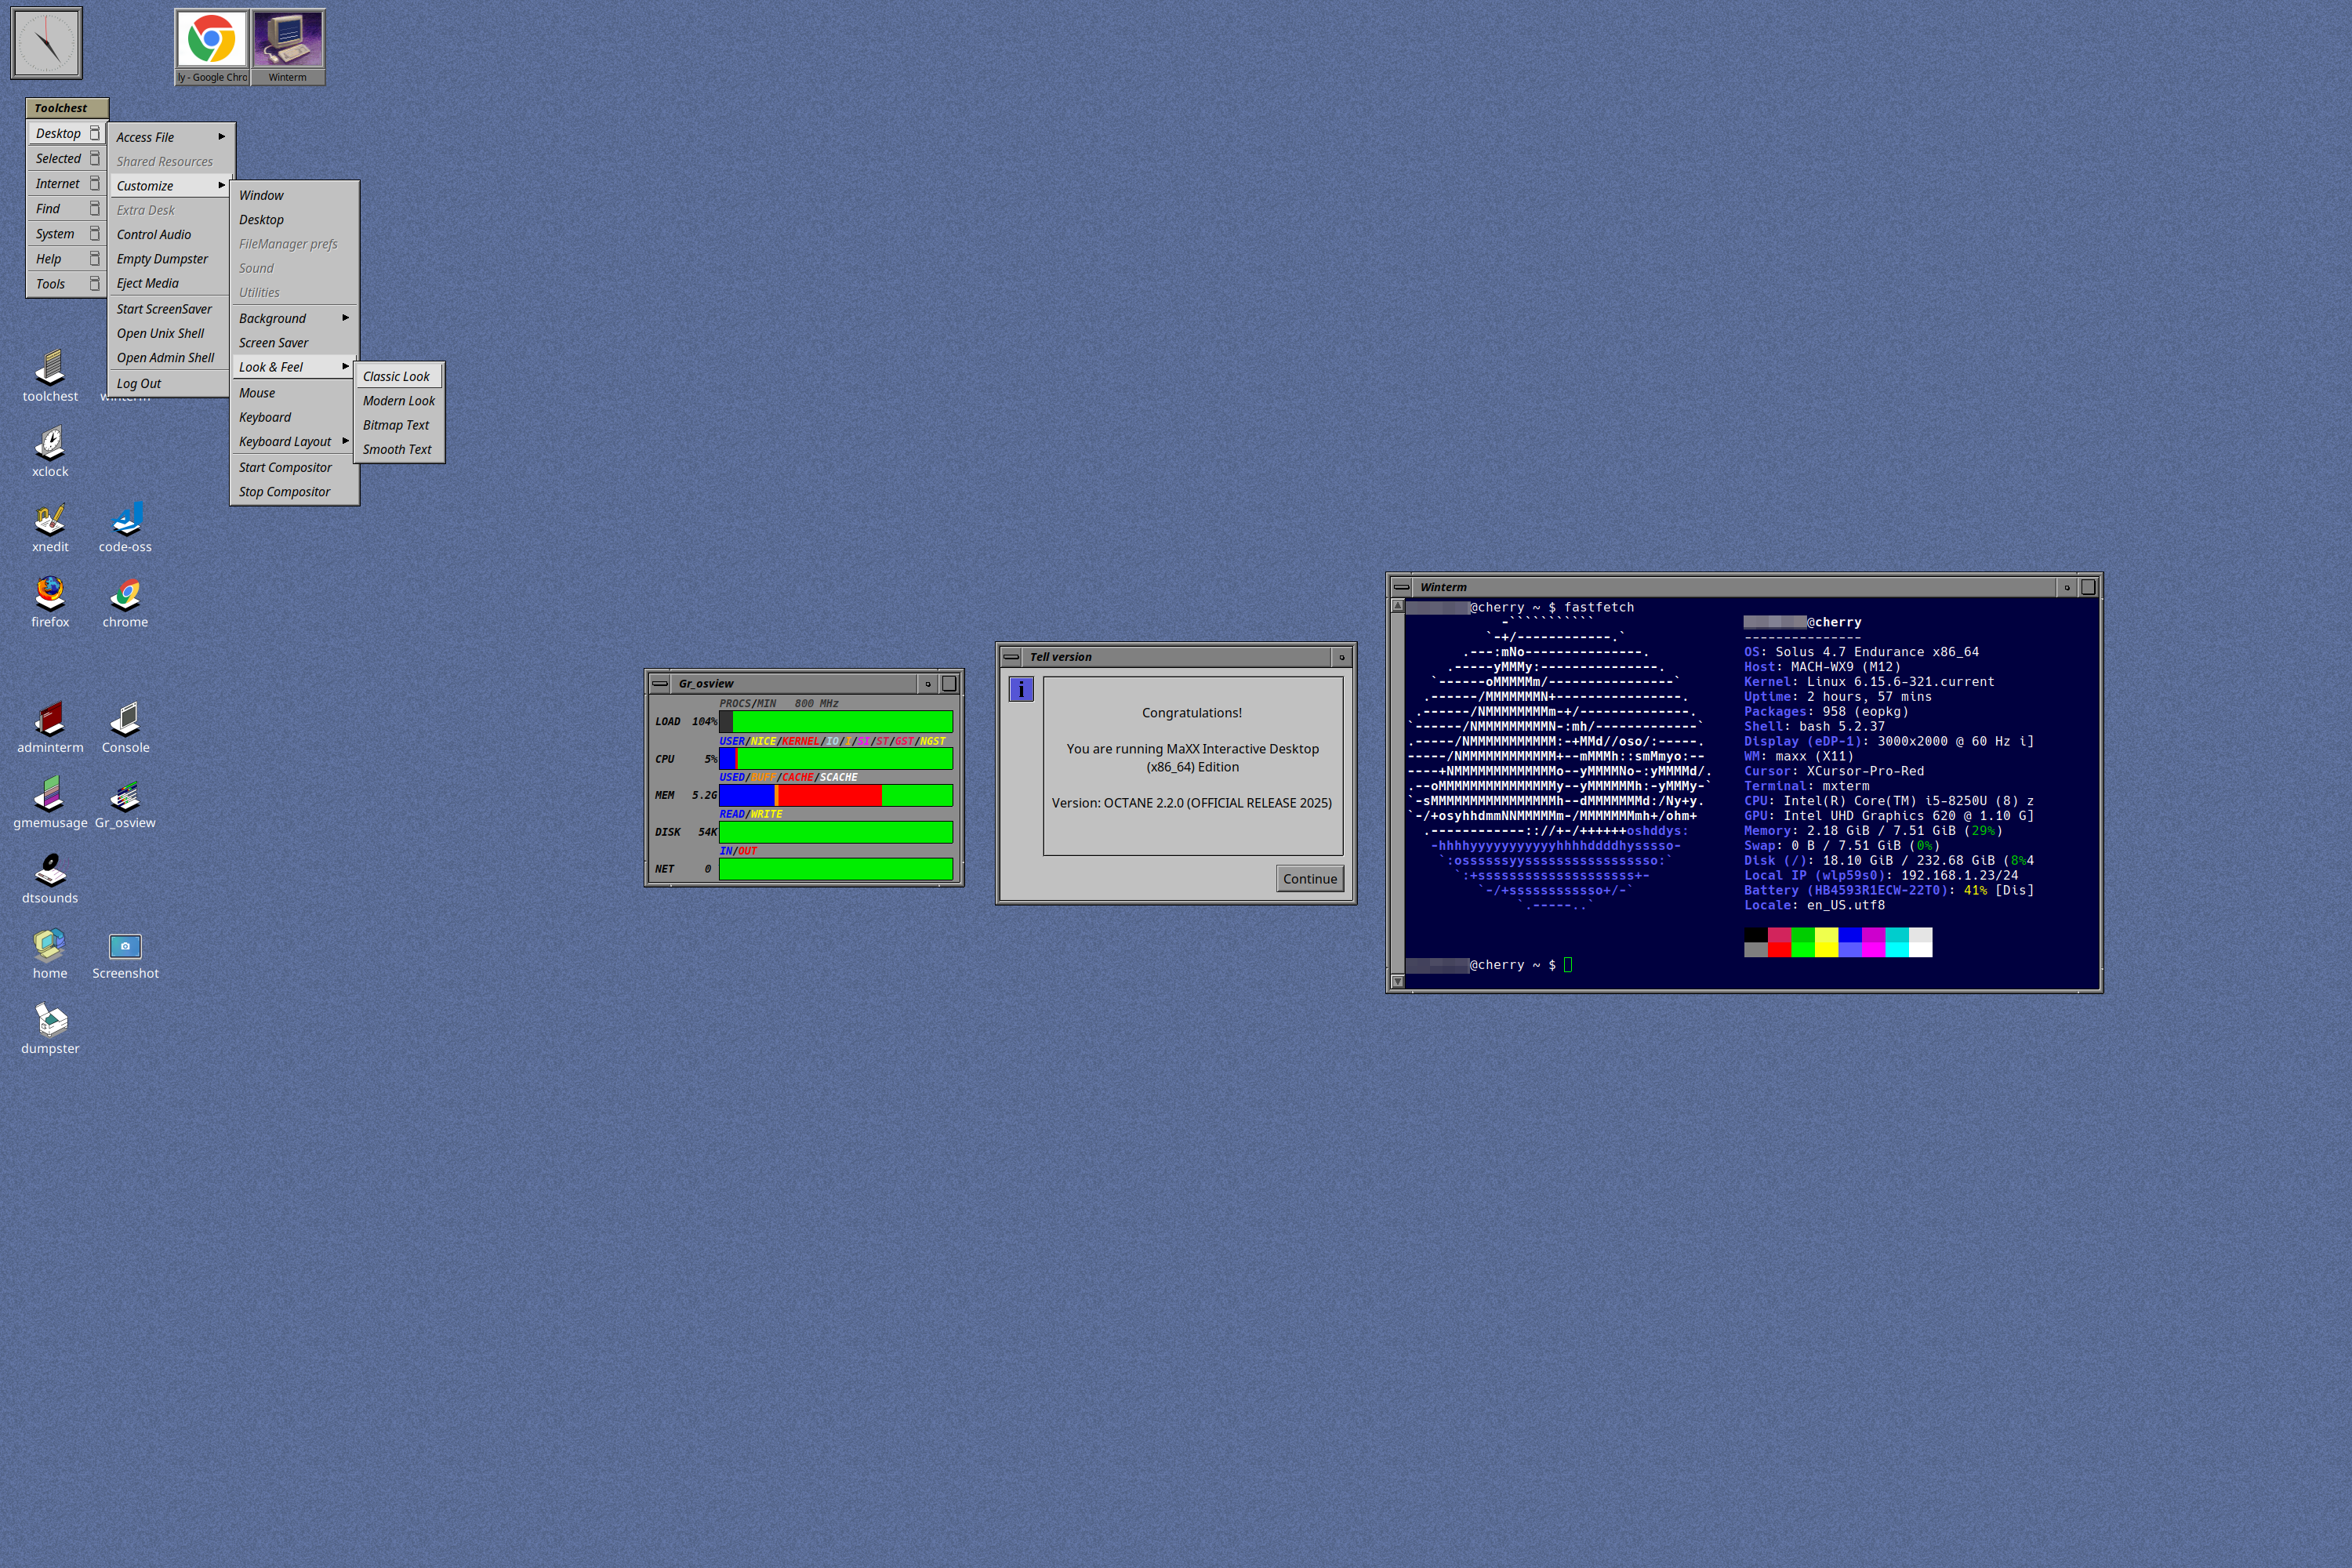Toggle tear-off box beside Desktop in Toolchest
The height and width of the screenshot is (1568, 2352).
pyautogui.click(x=95, y=133)
